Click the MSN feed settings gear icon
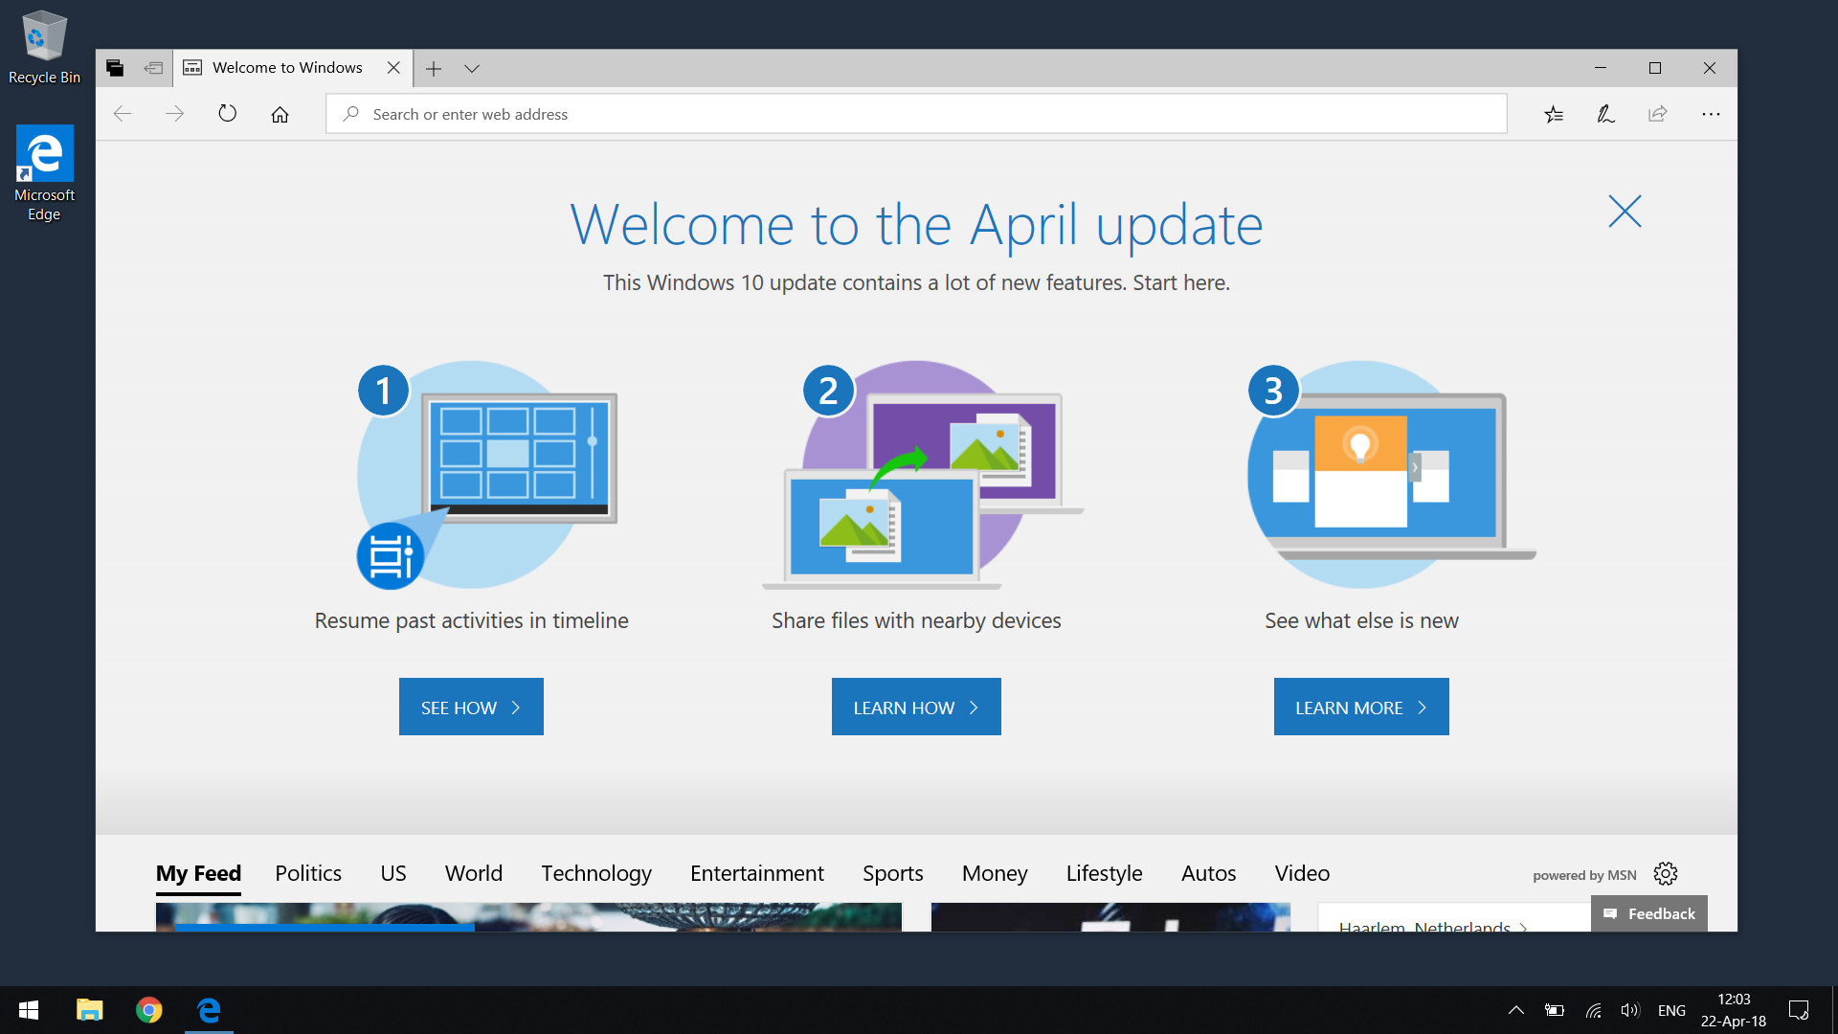This screenshot has height=1034, width=1838. (x=1667, y=872)
